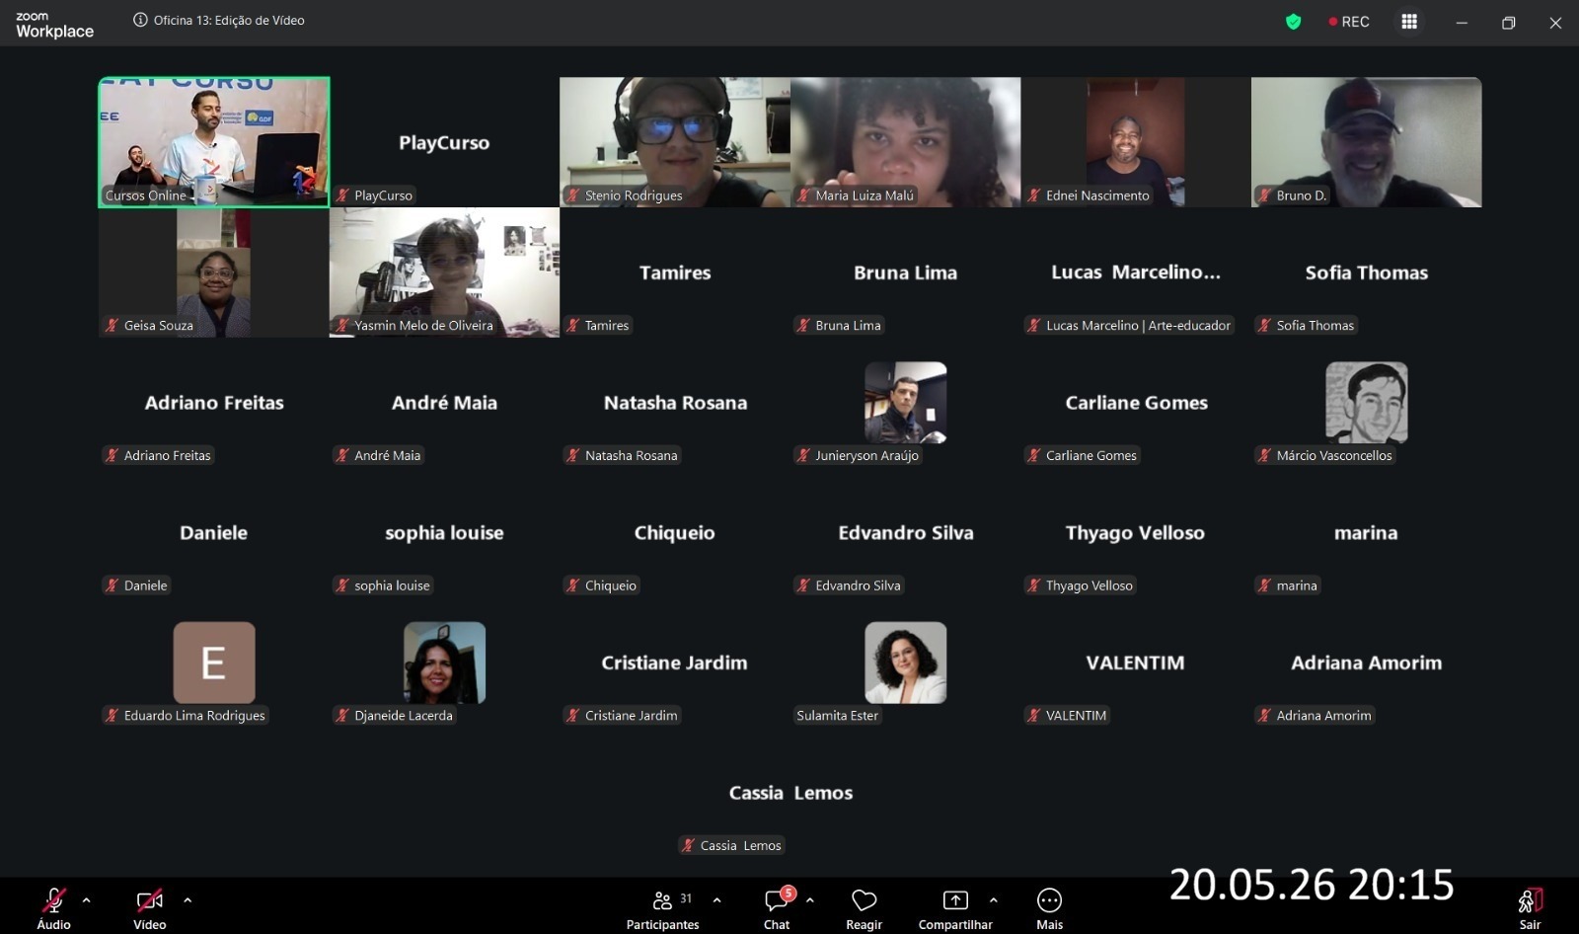The width and height of the screenshot is (1579, 934).
Task: Unmute microphone with the Áudio button
Action: pos(53,908)
